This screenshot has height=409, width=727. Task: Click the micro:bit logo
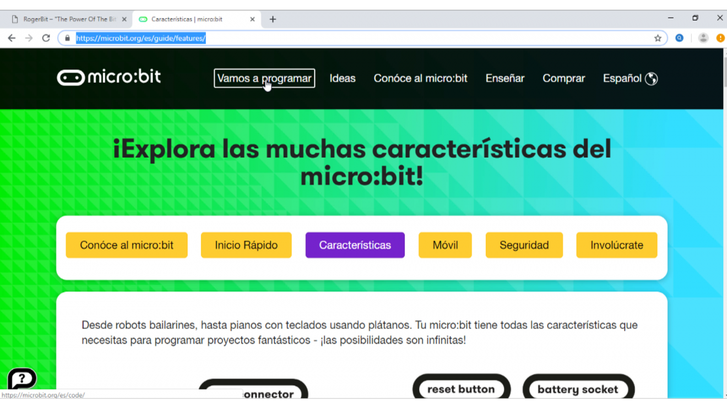(x=108, y=78)
